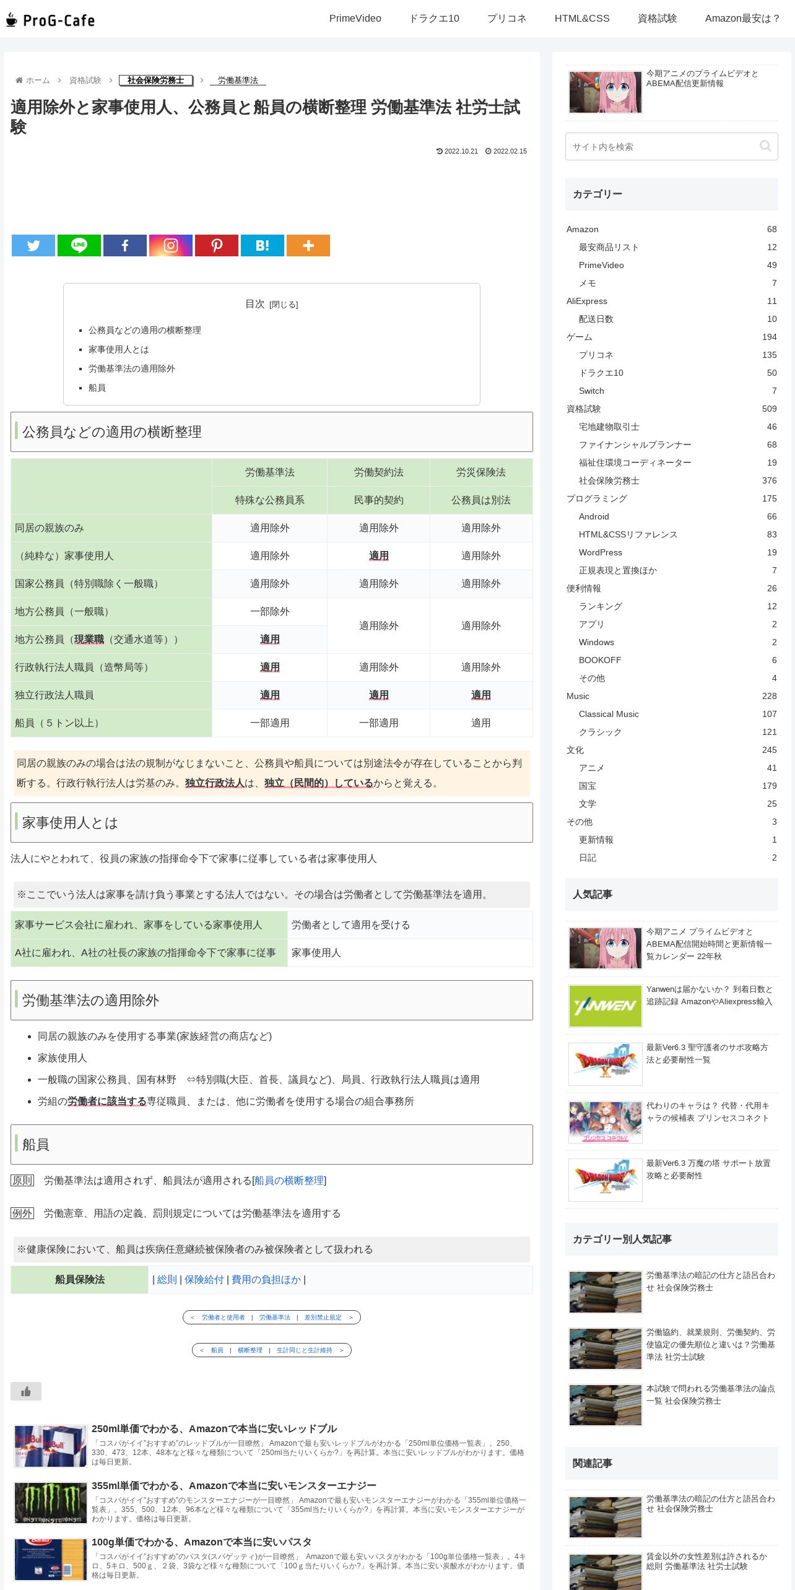Jump to 労働基準法の適用除外 in contents

132,368
